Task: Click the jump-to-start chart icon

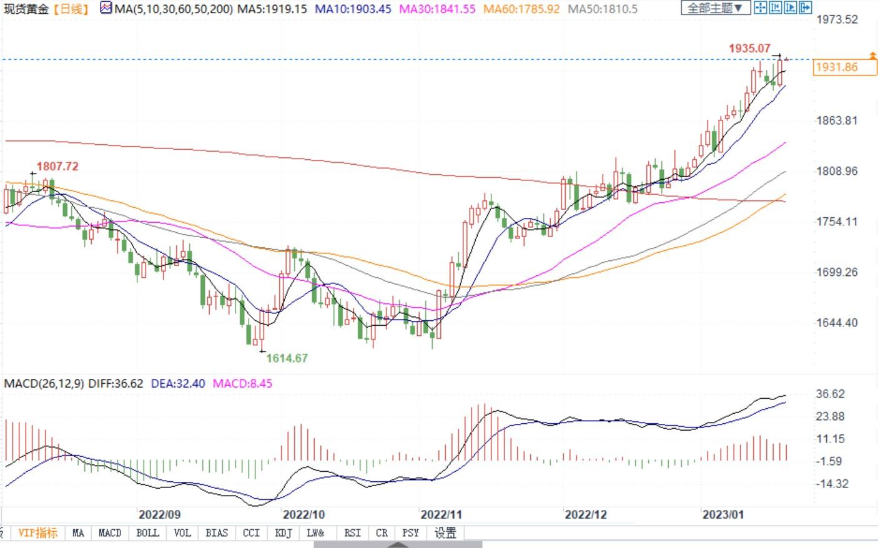Action: [775, 8]
